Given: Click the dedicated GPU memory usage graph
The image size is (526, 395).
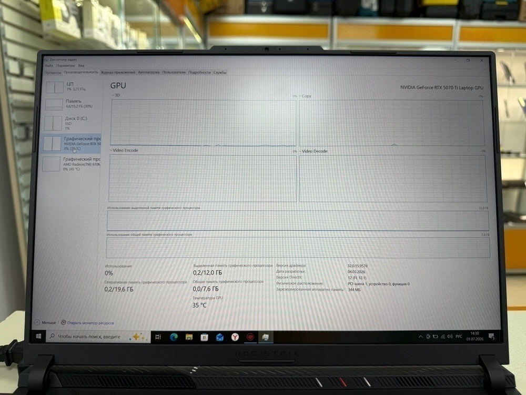Looking at the screenshot, I should click(298, 221).
